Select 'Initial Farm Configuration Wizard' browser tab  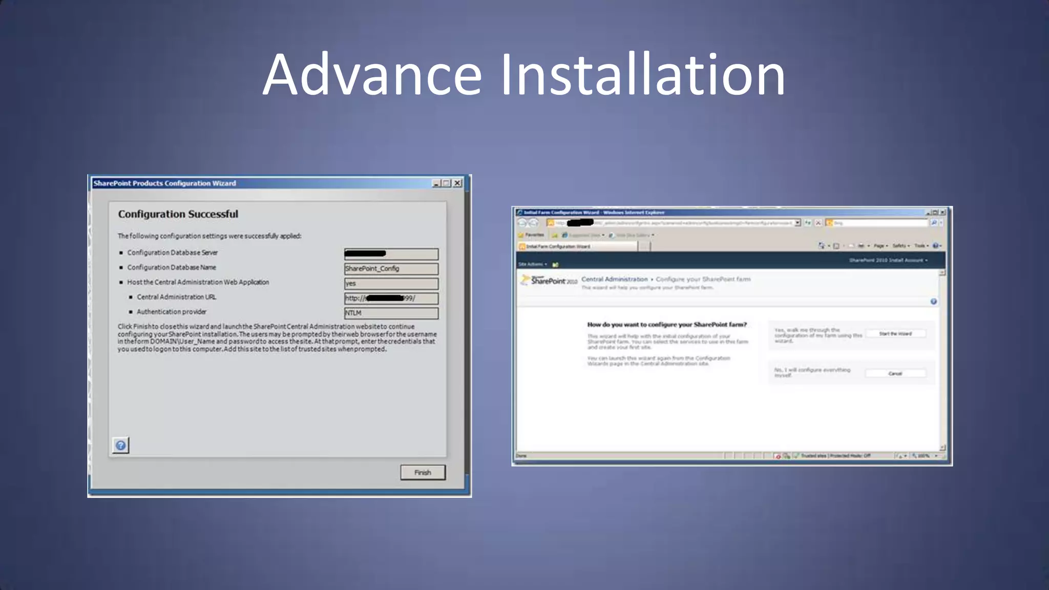(578, 246)
